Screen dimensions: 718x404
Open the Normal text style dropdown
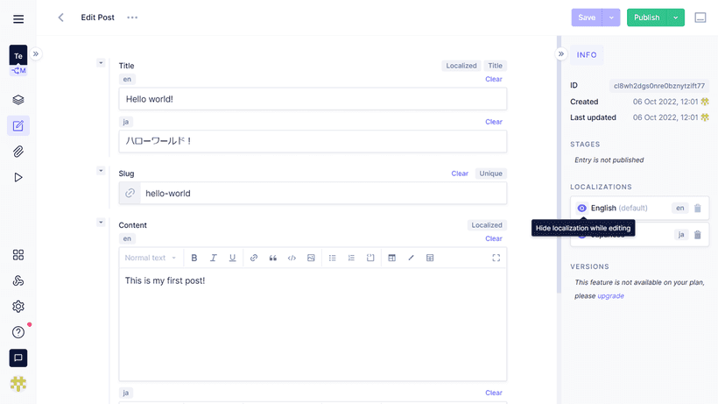click(151, 258)
